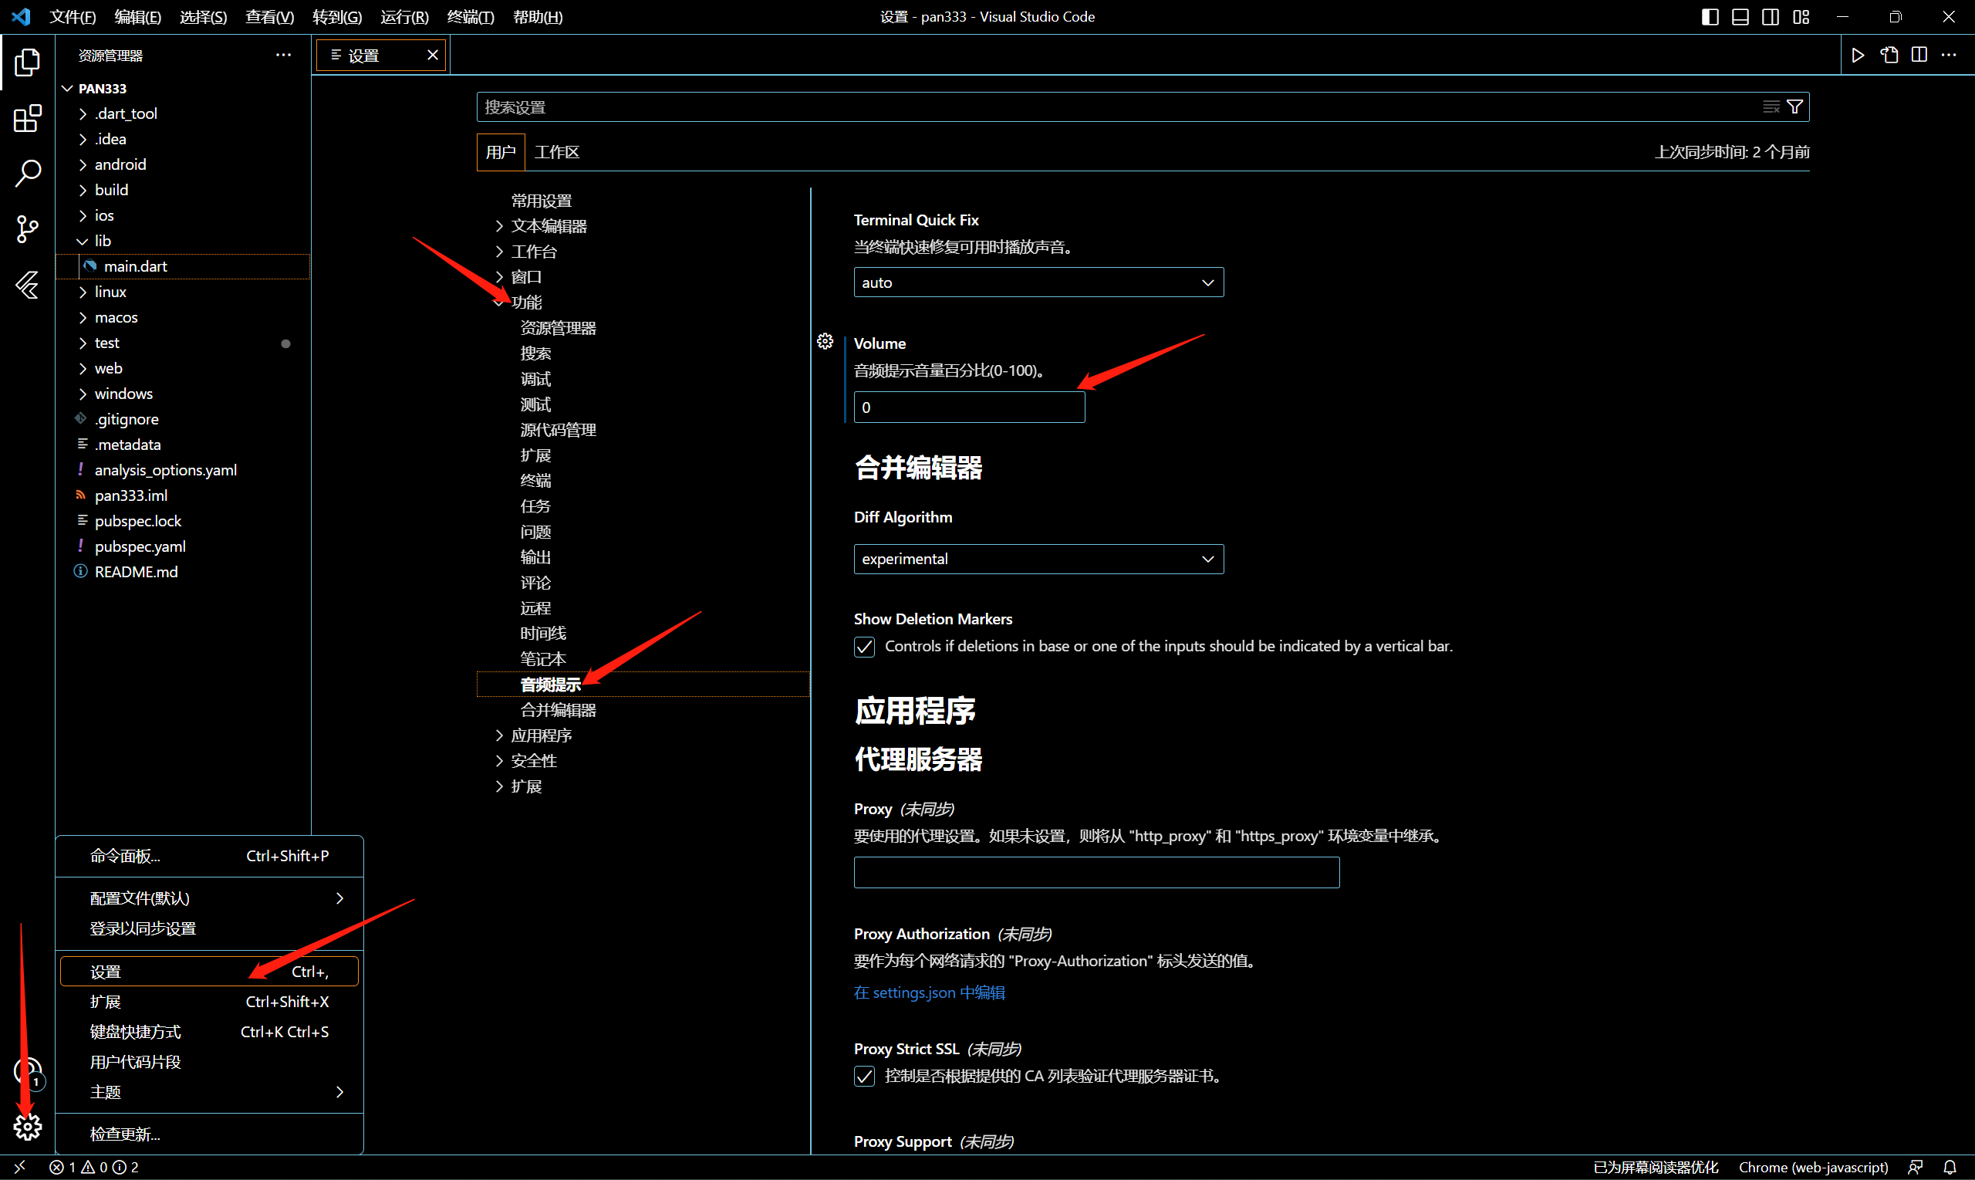Toggle Show Deletion Markers checkbox
This screenshot has width=1975, height=1180.
pyautogui.click(x=864, y=647)
